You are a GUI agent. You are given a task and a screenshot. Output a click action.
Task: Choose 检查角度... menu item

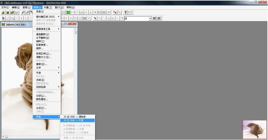[x=46, y=45]
